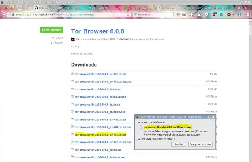
Task: Click package icon beside linux32 fa.tar.xz
Action: (72, 89)
